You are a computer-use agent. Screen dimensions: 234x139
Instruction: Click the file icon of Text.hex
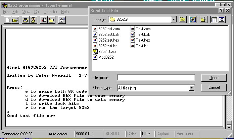pyautogui.click(x=133, y=40)
